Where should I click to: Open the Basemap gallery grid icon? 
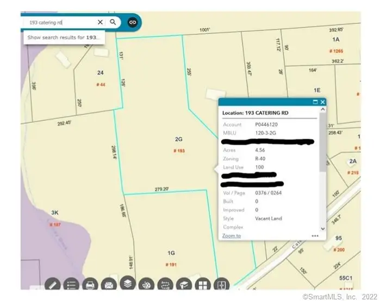tap(203, 285)
